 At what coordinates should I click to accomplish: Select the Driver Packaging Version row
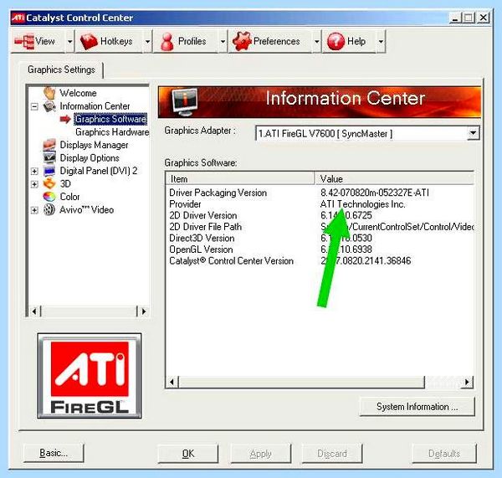(320, 193)
